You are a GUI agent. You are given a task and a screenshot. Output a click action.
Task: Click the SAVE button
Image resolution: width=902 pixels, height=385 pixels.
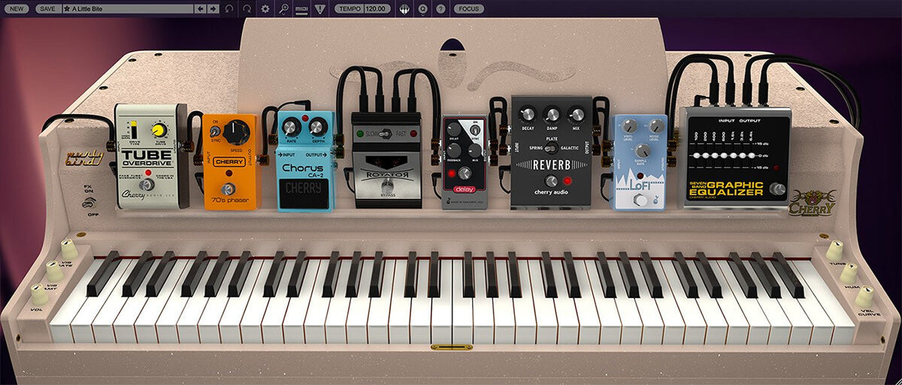(x=47, y=9)
